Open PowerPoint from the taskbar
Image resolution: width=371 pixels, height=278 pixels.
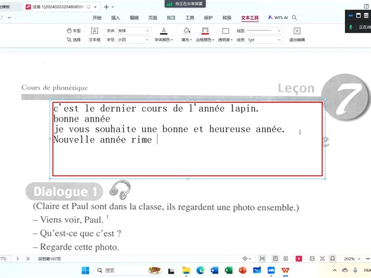tap(242, 271)
